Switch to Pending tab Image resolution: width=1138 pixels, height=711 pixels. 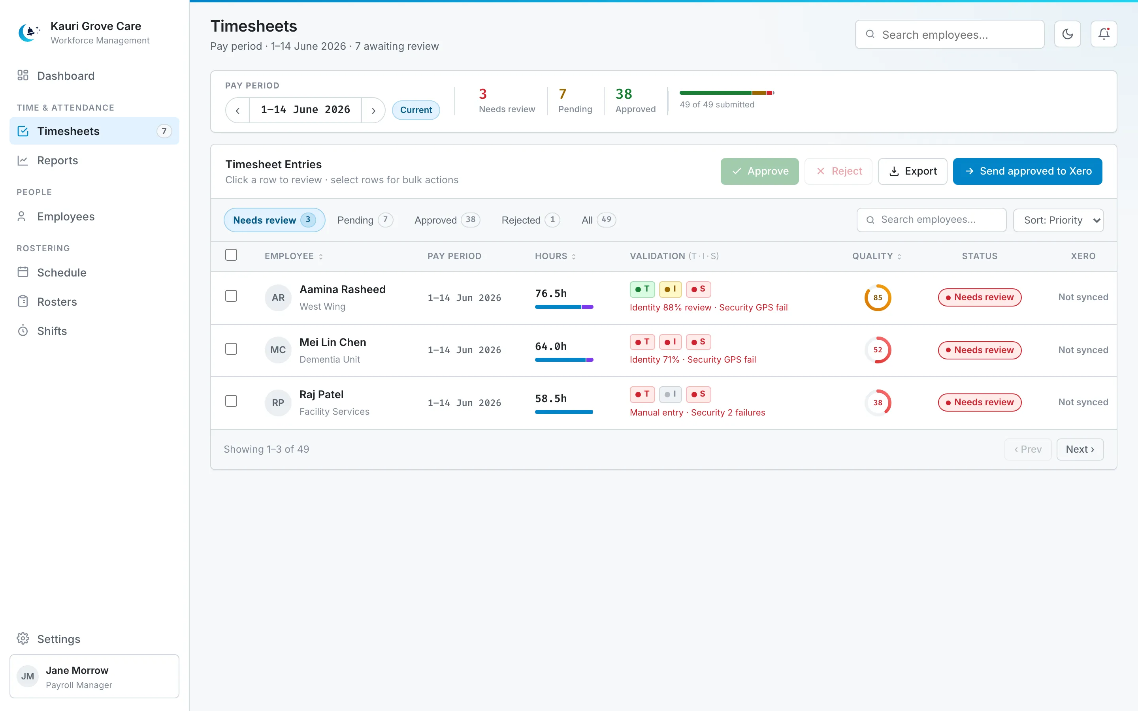click(365, 220)
